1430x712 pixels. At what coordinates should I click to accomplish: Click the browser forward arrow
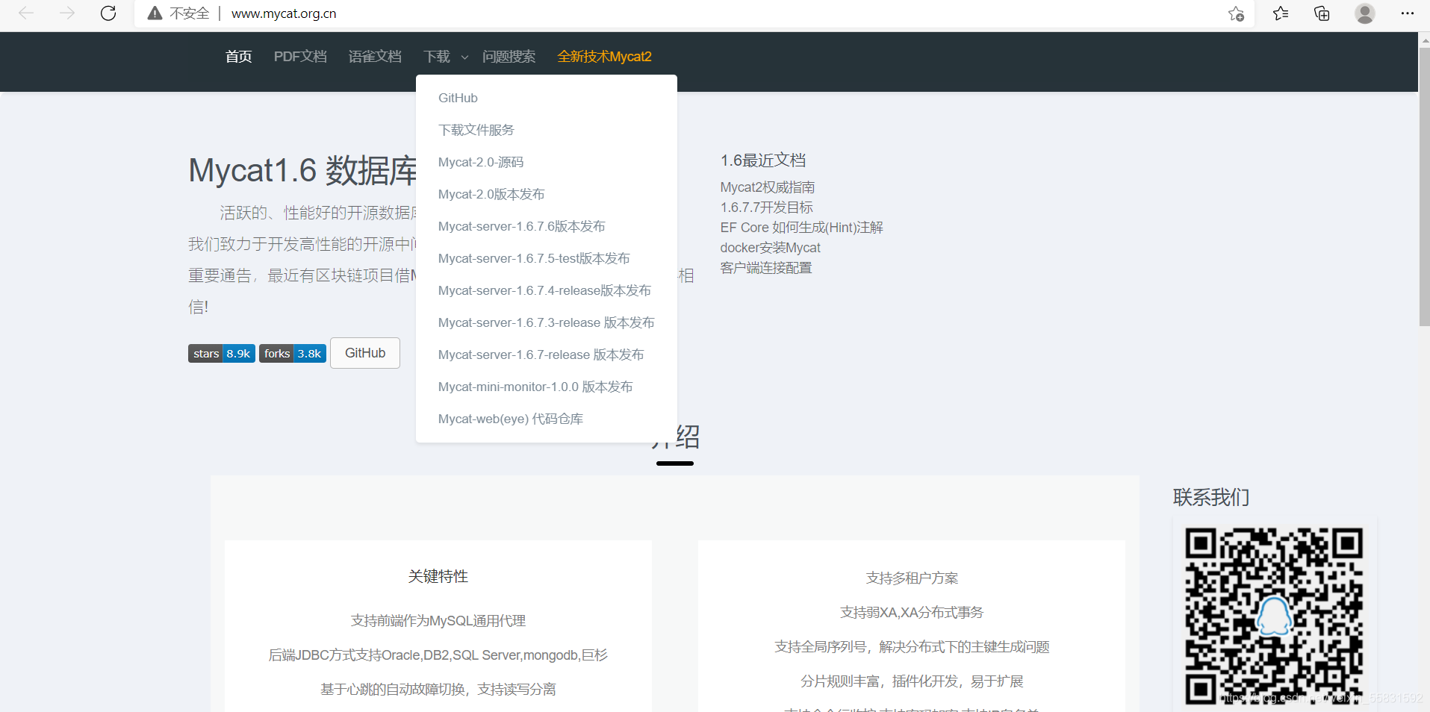coord(67,13)
